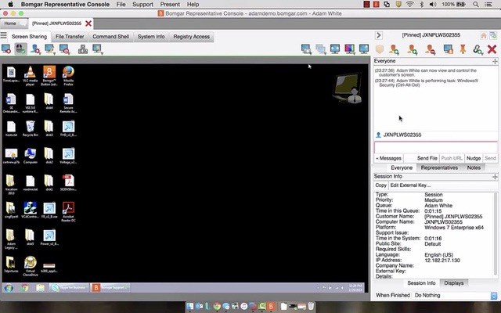Expand the Messages canned responses button
501x313 pixels.
pyautogui.click(x=388, y=158)
